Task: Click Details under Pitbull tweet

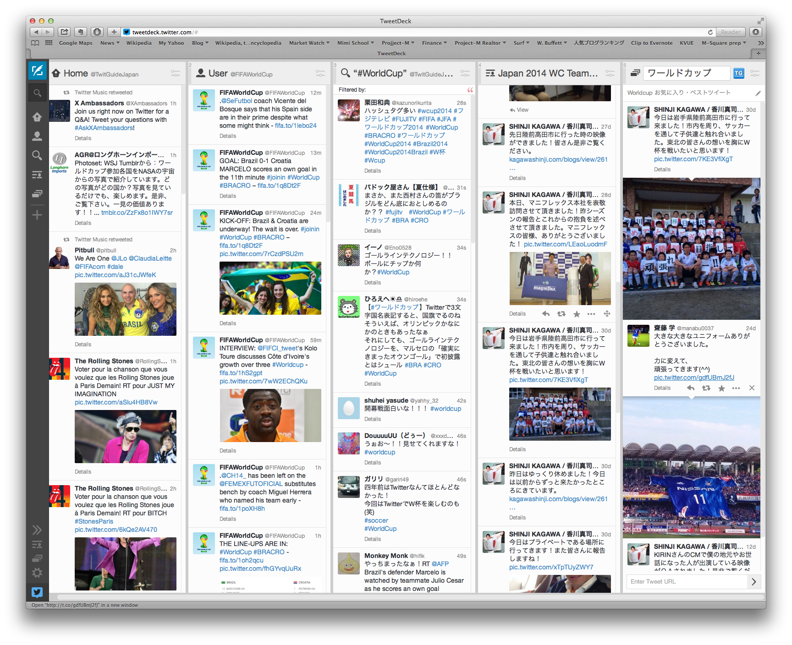Action: (x=83, y=344)
